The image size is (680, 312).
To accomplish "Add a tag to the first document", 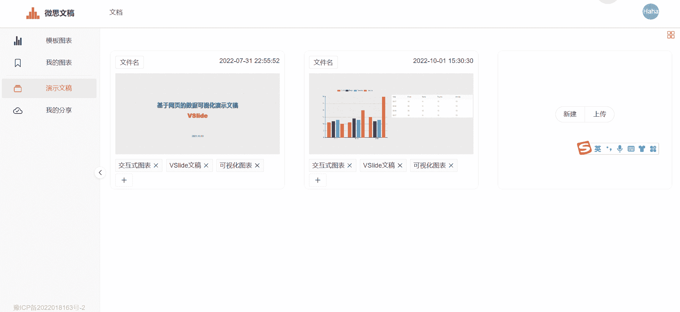I will pos(124,180).
